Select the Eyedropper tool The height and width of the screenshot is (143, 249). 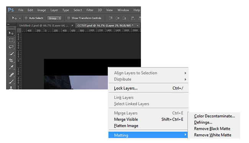(11, 67)
